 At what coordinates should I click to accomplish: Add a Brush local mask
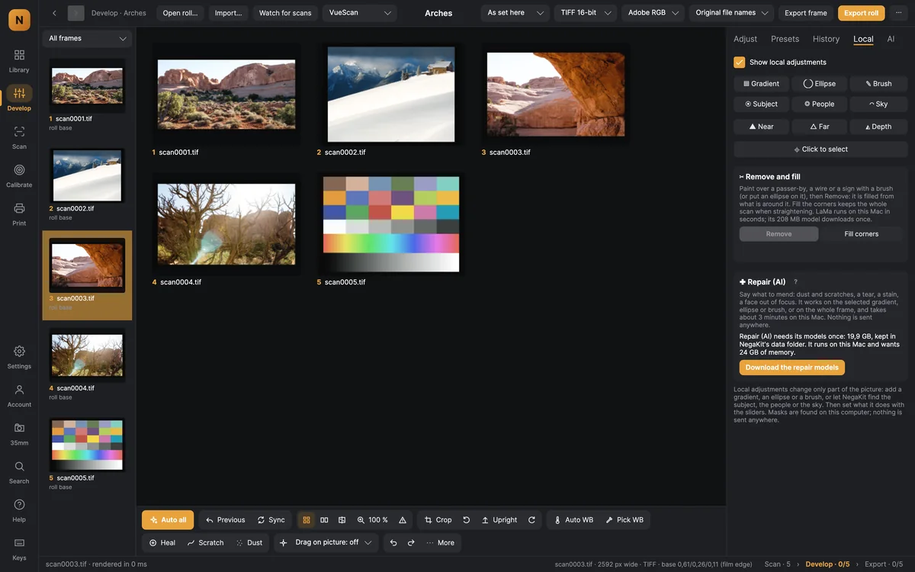878,84
